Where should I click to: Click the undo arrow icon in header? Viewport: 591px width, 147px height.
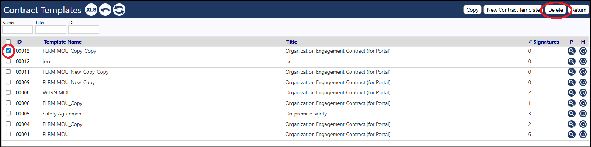105,10
